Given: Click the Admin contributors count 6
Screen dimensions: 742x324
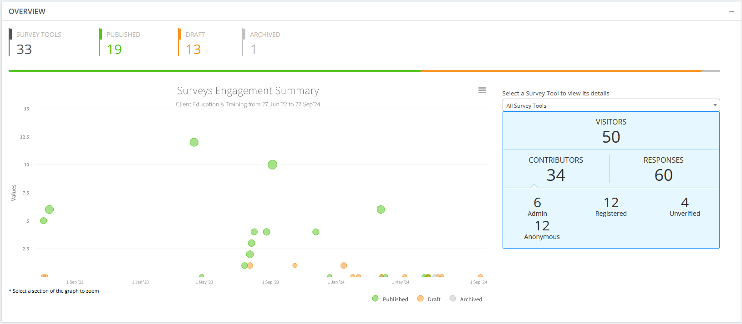Looking at the screenshot, I should point(537,202).
